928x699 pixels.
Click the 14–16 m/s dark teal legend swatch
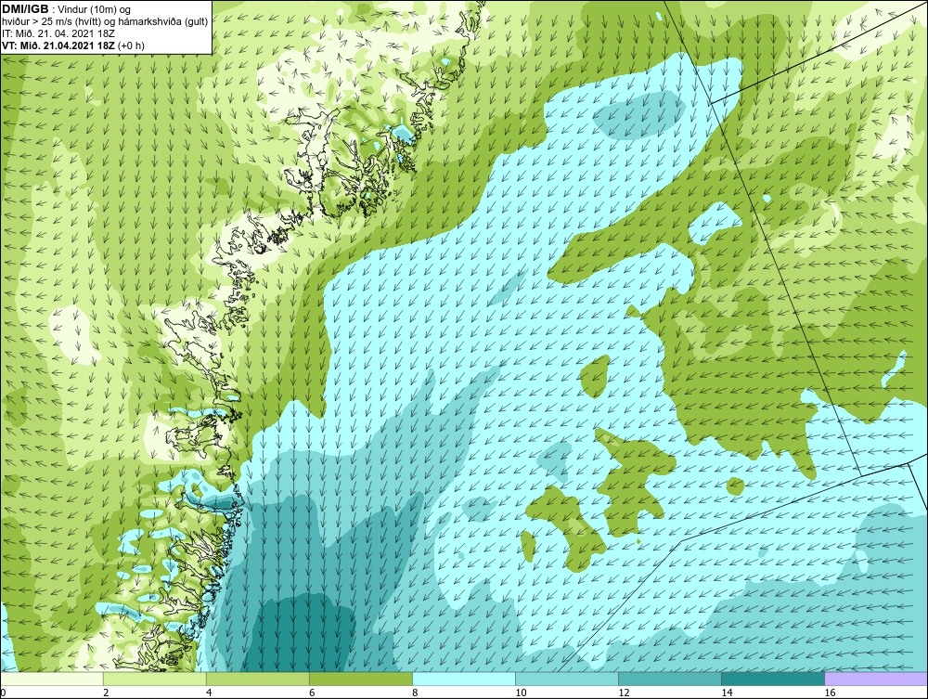tap(773, 680)
